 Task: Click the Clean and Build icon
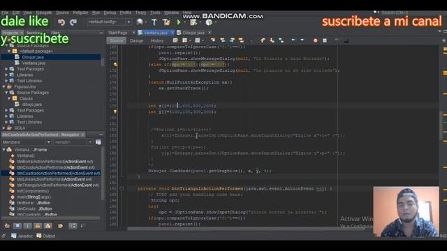coord(166,22)
